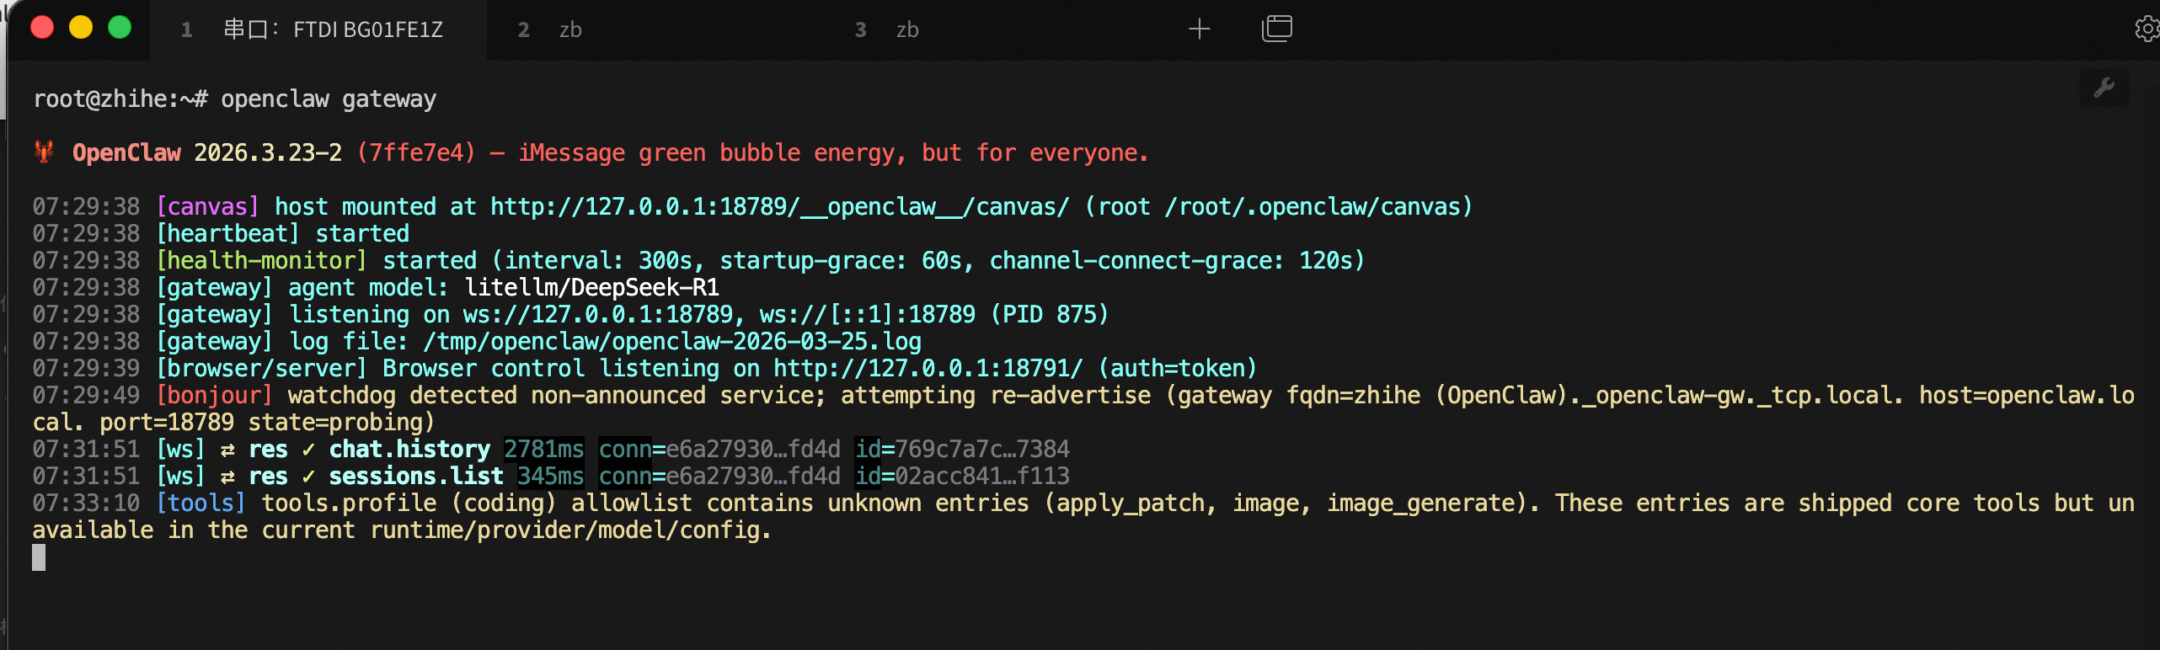Click the text "channel-connect-grace: 120s"
Viewport: 2160px width, 650px height.
1171,261
